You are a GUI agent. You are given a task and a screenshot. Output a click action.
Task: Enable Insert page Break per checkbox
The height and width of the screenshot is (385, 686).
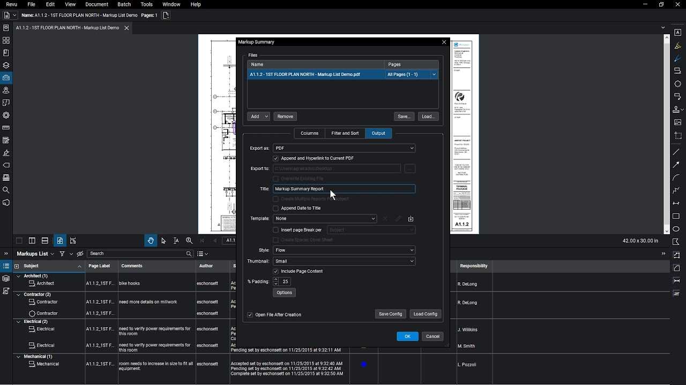click(276, 230)
